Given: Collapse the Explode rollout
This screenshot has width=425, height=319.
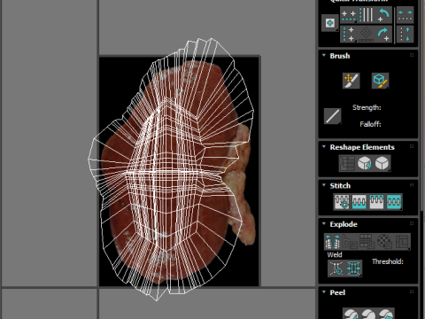Looking at the screenshot, I should pos(324,224).
